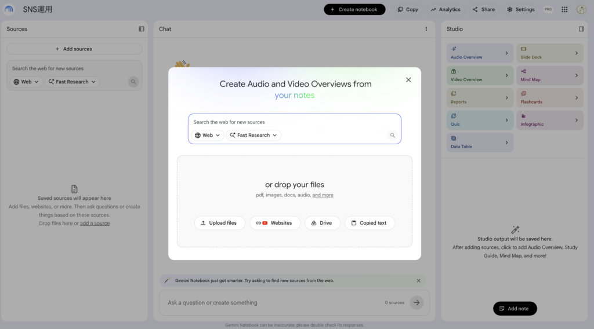Open the Google apps grid
Viewport: 594px width, 329px height.
[564, 9]
